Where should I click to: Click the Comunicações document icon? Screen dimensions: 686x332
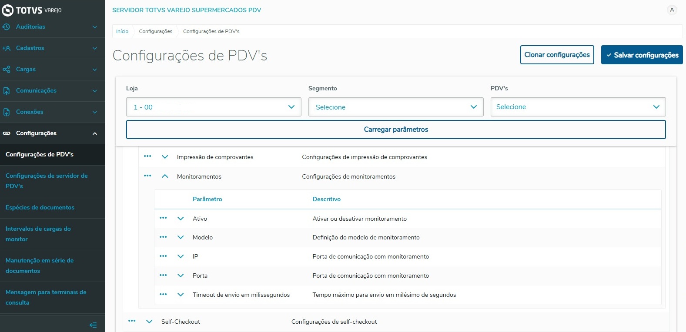coord(6,91)
